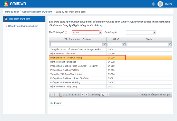Open the Quận/Huyện dropdown
Viewport: 177px width, 121px height.
coord(154,32)
